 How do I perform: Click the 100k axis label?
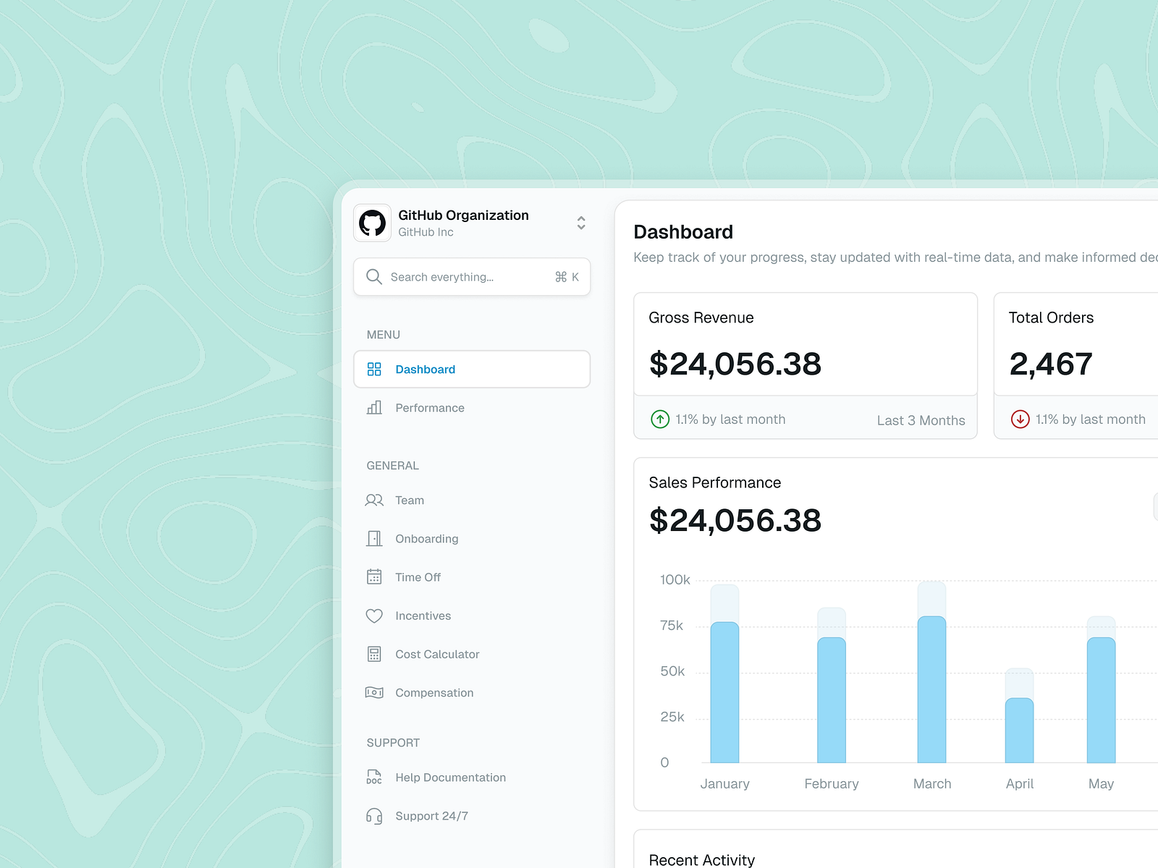(675, 580)
